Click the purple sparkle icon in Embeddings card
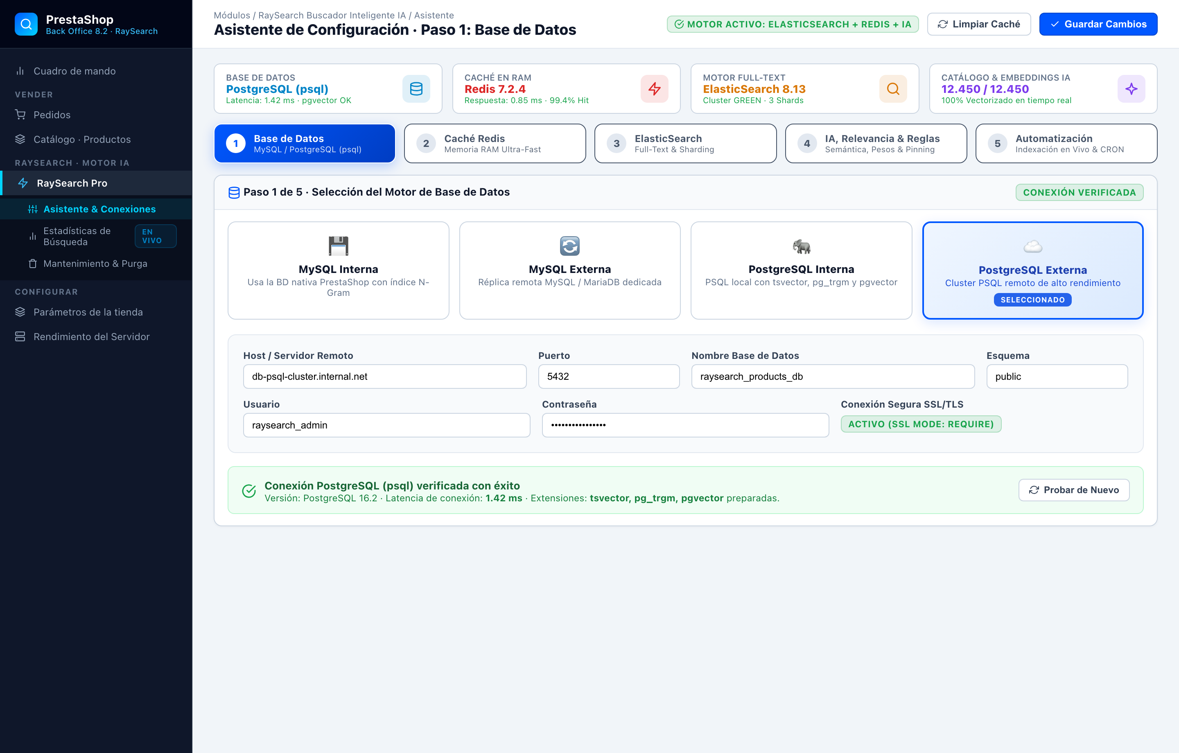Viewport: 1179px width, 753px height. pyautogui.click(x=1131, y=89)
